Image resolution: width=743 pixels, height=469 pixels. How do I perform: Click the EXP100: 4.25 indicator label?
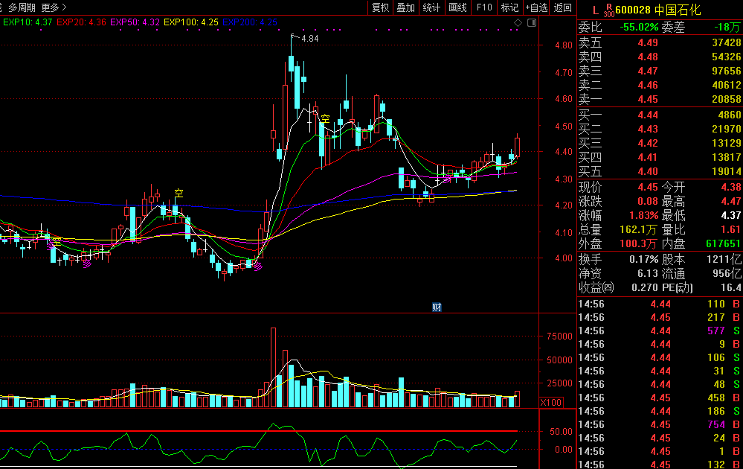[x=191, y=22]
